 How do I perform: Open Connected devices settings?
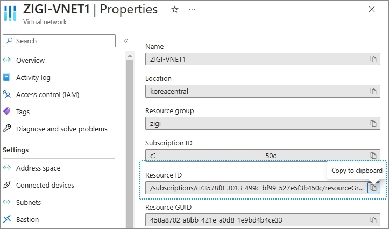(x=45, y=185)
